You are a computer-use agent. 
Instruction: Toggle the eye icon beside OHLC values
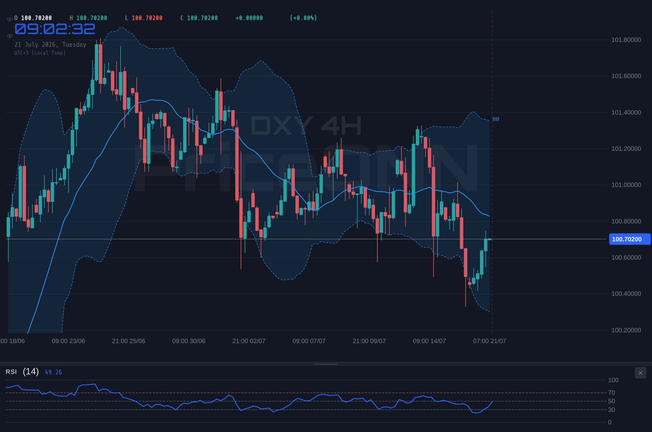pyautogui.click(x=10, y=19)
